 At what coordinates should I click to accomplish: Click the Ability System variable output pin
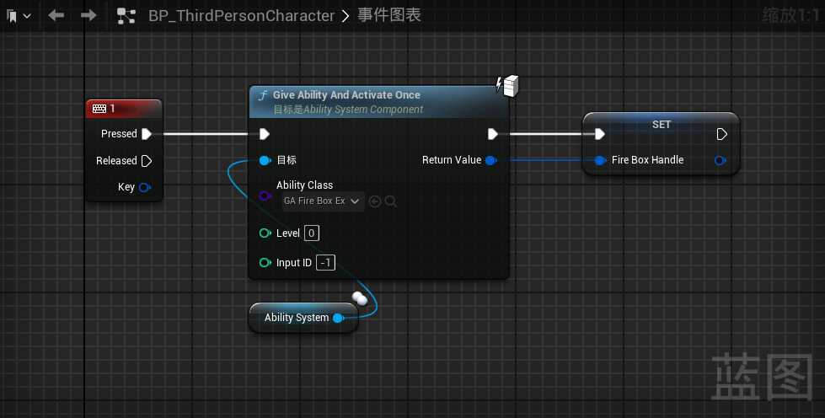[338, 318]
